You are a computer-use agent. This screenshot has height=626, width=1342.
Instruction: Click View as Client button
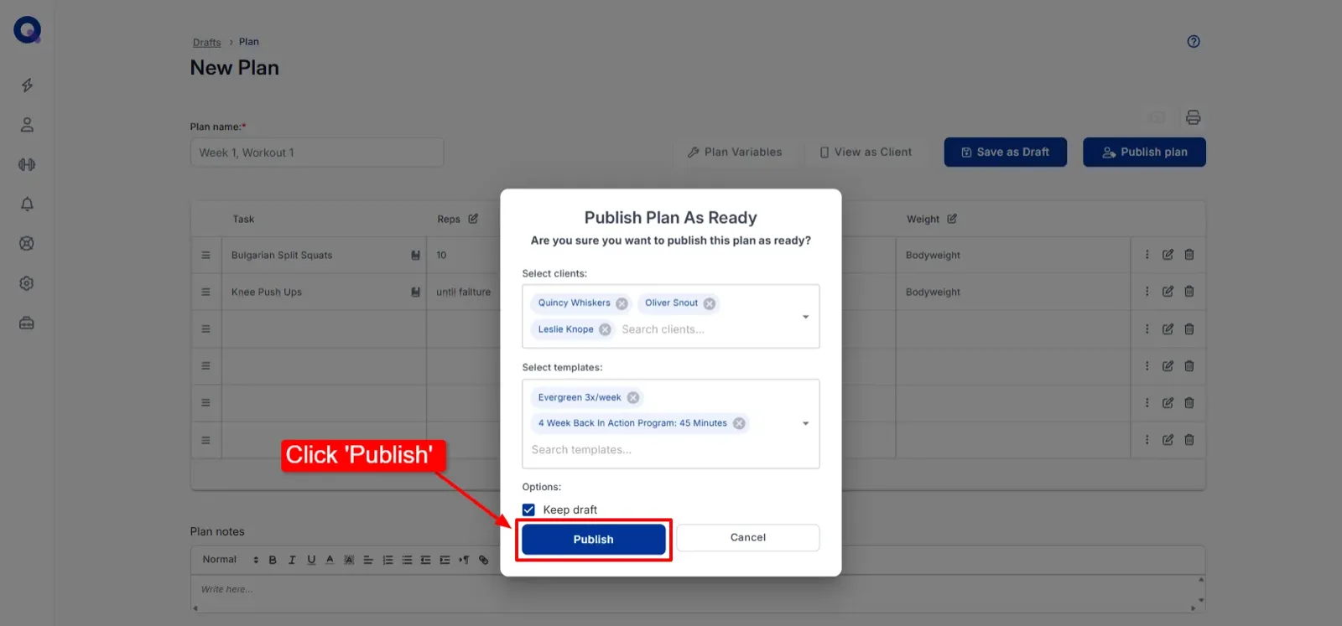pyautogui.click(x=866, y=152)
